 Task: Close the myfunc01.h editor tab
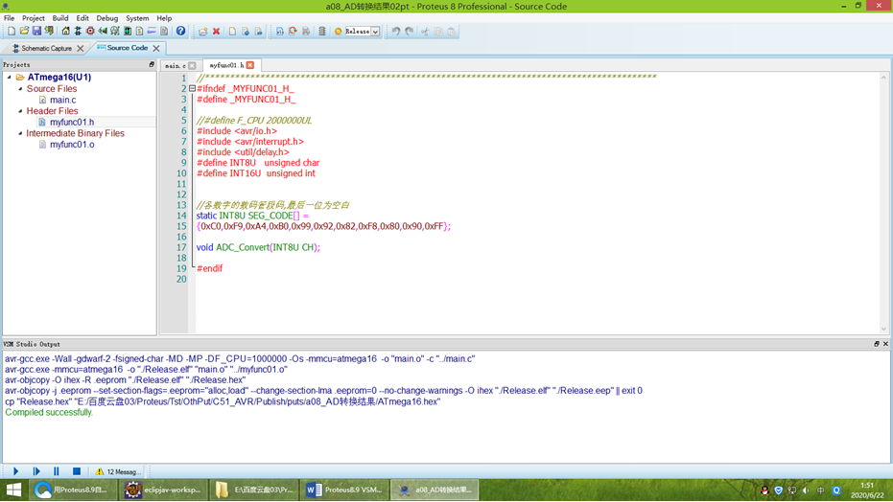pyautogui.click(x=250, y=65)
